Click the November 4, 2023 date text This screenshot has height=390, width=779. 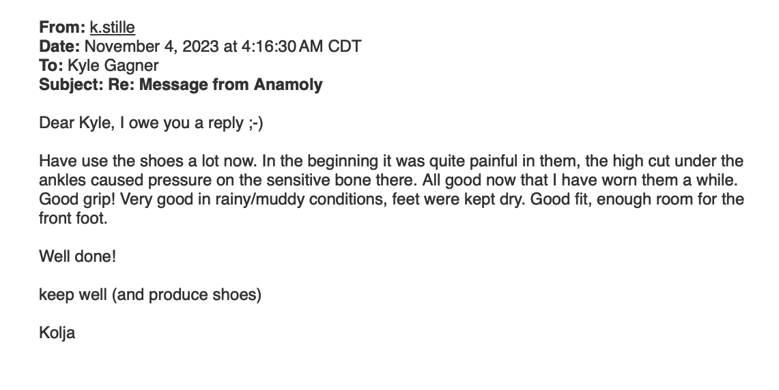coord(152,46)
